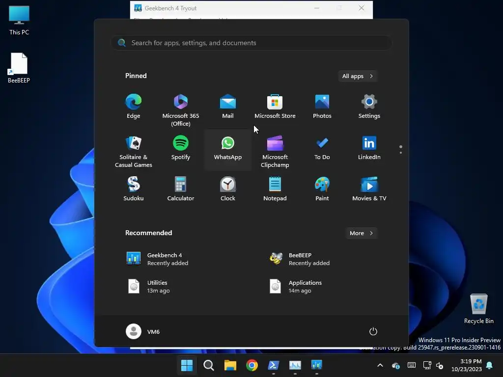Show hidden system tray icons
Viewport: 503px width, 377px height.
(380, 365)
